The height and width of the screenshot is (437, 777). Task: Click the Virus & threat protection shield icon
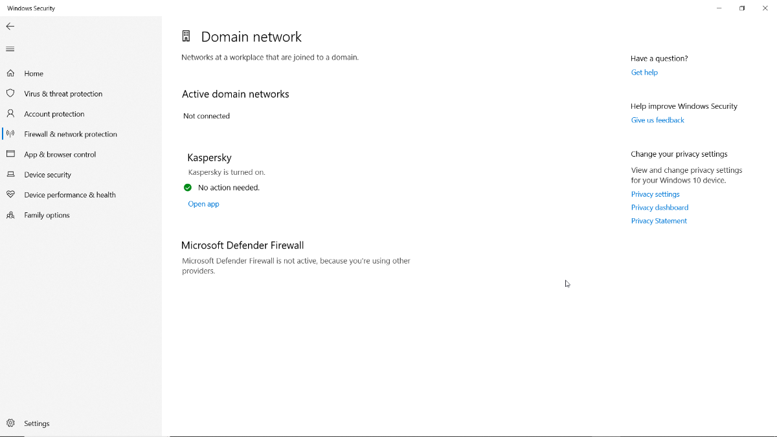pyautogui.click(x=10, y=94)
